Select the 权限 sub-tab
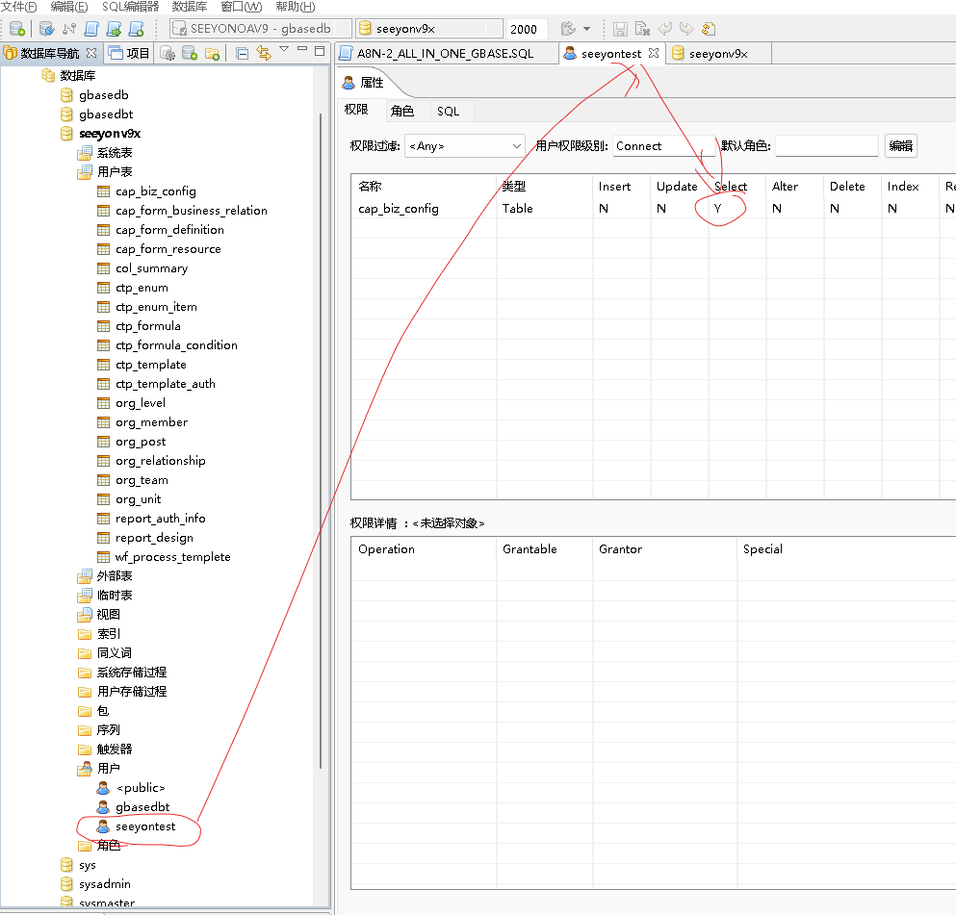 coord(356,110)
